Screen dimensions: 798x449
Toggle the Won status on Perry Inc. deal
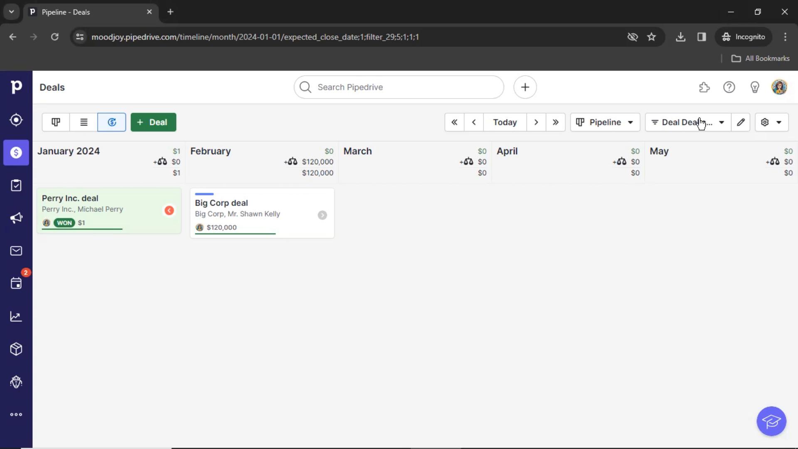pyautogui.click(x=64, y=222)
